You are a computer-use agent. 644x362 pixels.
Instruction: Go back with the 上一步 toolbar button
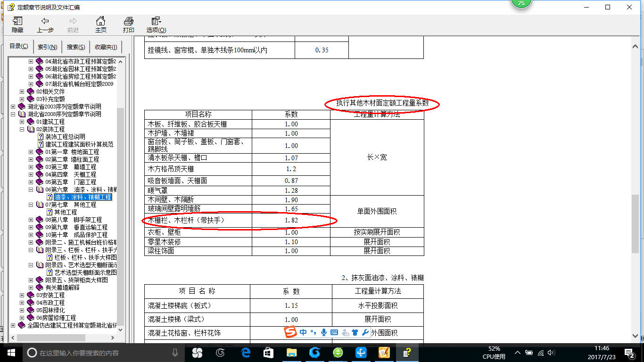(45, 25)
